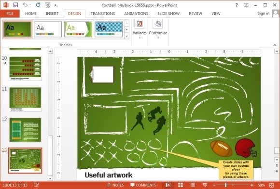Open the undo history dropdown arrow
Image resolution: width=280 pixels, height=189 pixels.
click(30, 5)
